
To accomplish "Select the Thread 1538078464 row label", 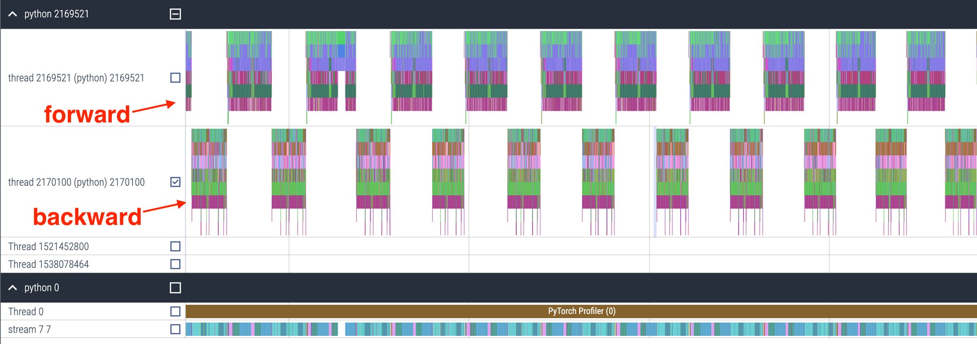I will coord(49,264).
